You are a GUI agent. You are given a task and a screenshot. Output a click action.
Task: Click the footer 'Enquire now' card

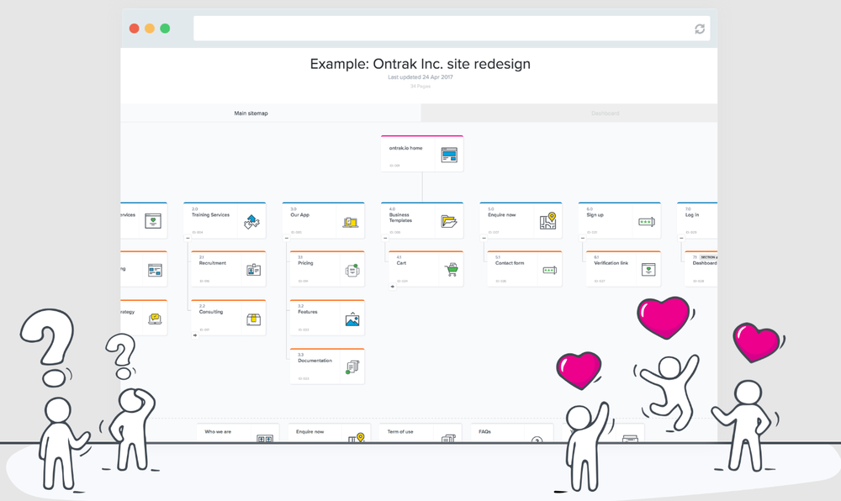(x=329, y=434)
